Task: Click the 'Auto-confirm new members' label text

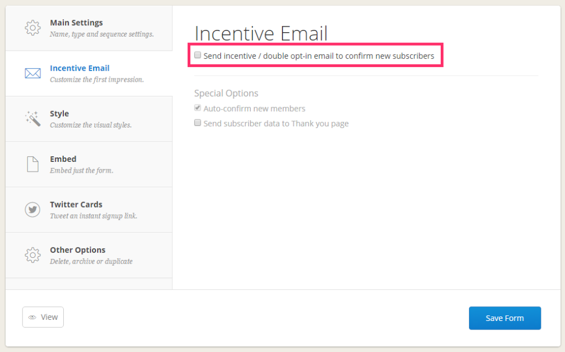Action: coord(254,108)
